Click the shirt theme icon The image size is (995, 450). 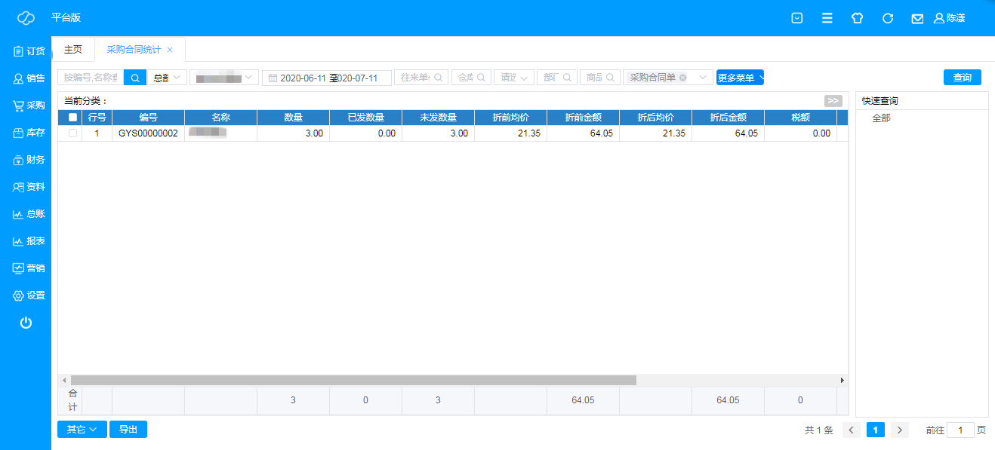[857, 18]
